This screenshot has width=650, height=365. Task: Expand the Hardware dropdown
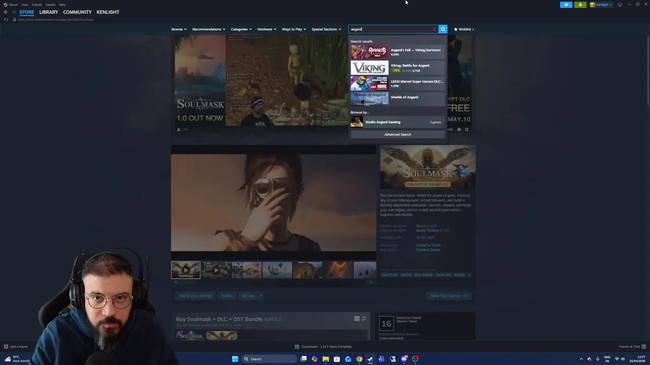[x=267, y=29]
